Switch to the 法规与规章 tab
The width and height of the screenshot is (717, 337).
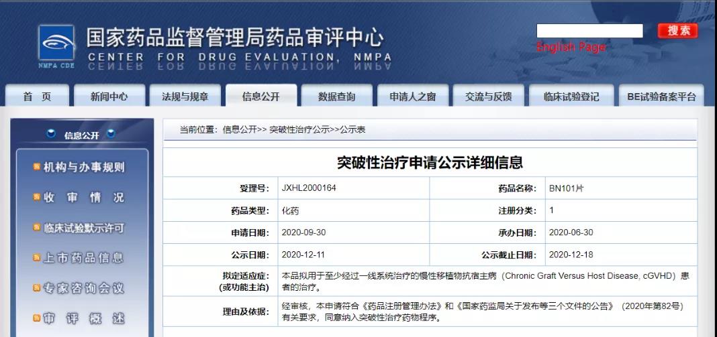pos(185,96)
